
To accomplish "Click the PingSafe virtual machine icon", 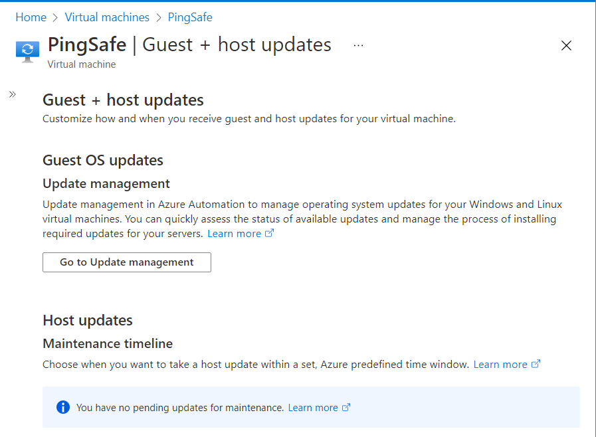I will click(27, 51).
